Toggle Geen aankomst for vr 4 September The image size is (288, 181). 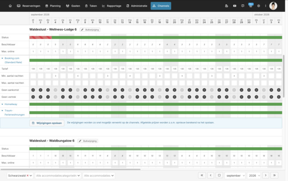(x=56, y=90)
